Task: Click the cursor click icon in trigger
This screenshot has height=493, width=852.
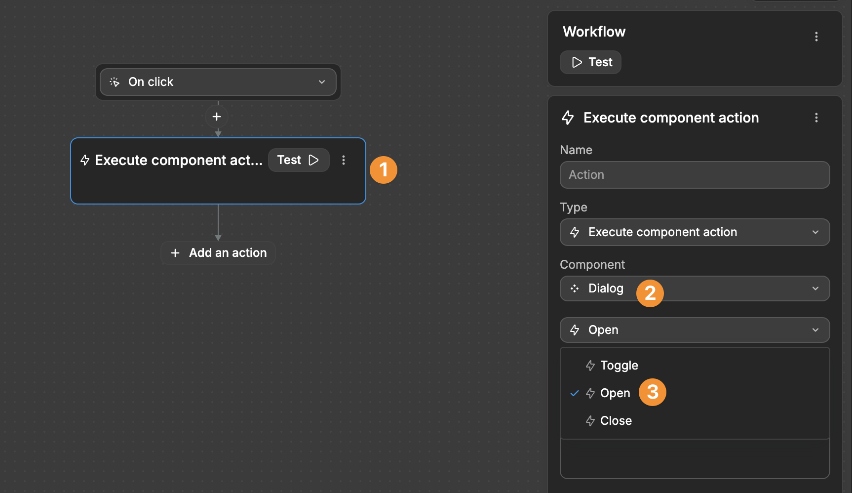Action: coord(115,82)
